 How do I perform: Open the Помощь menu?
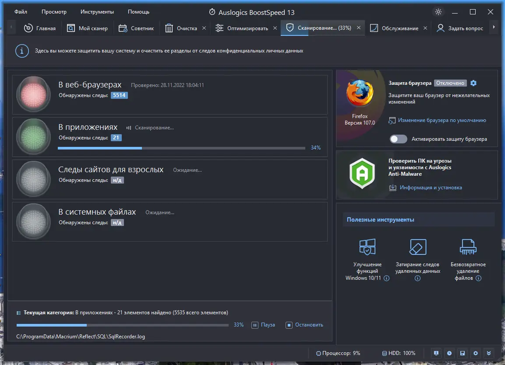point(138,12)
